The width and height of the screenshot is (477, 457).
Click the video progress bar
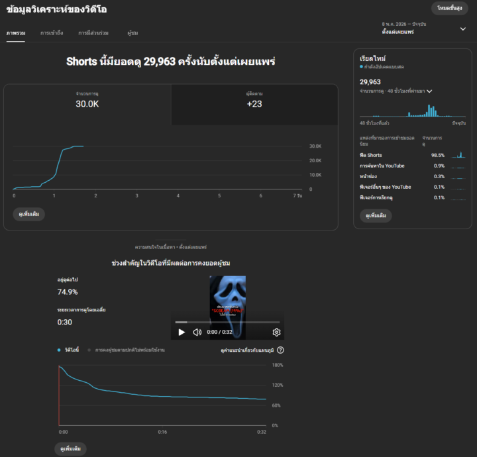click(227, 322)
